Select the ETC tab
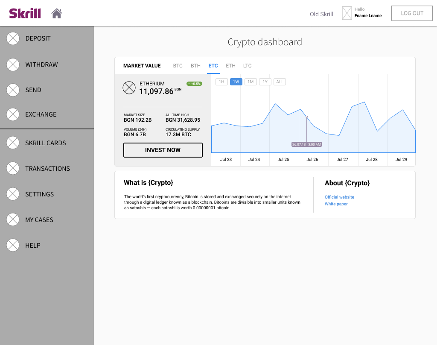This screenshot has height=345, width=437. click(213, 66)
